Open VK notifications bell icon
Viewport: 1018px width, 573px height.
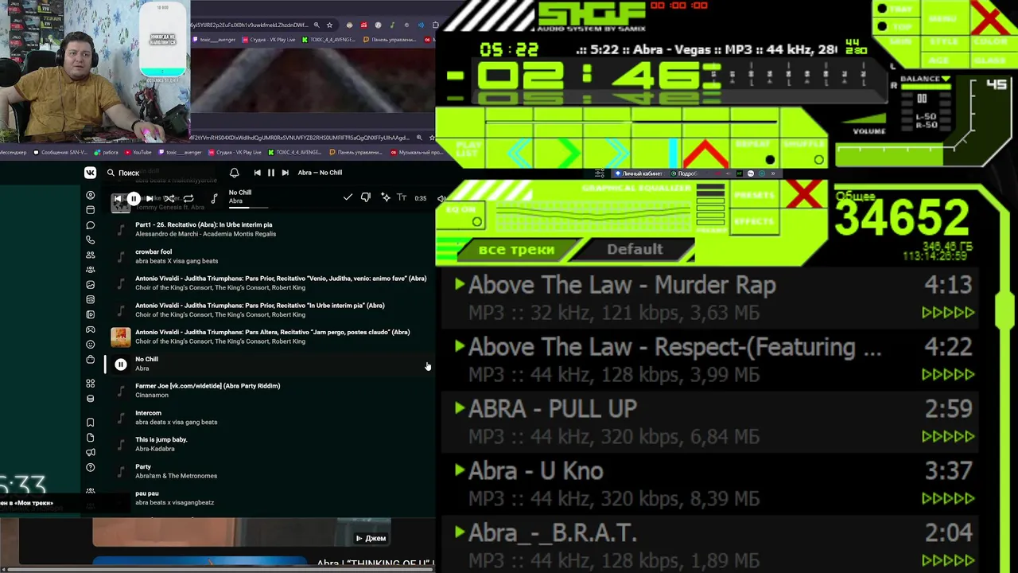click(234, 173)
